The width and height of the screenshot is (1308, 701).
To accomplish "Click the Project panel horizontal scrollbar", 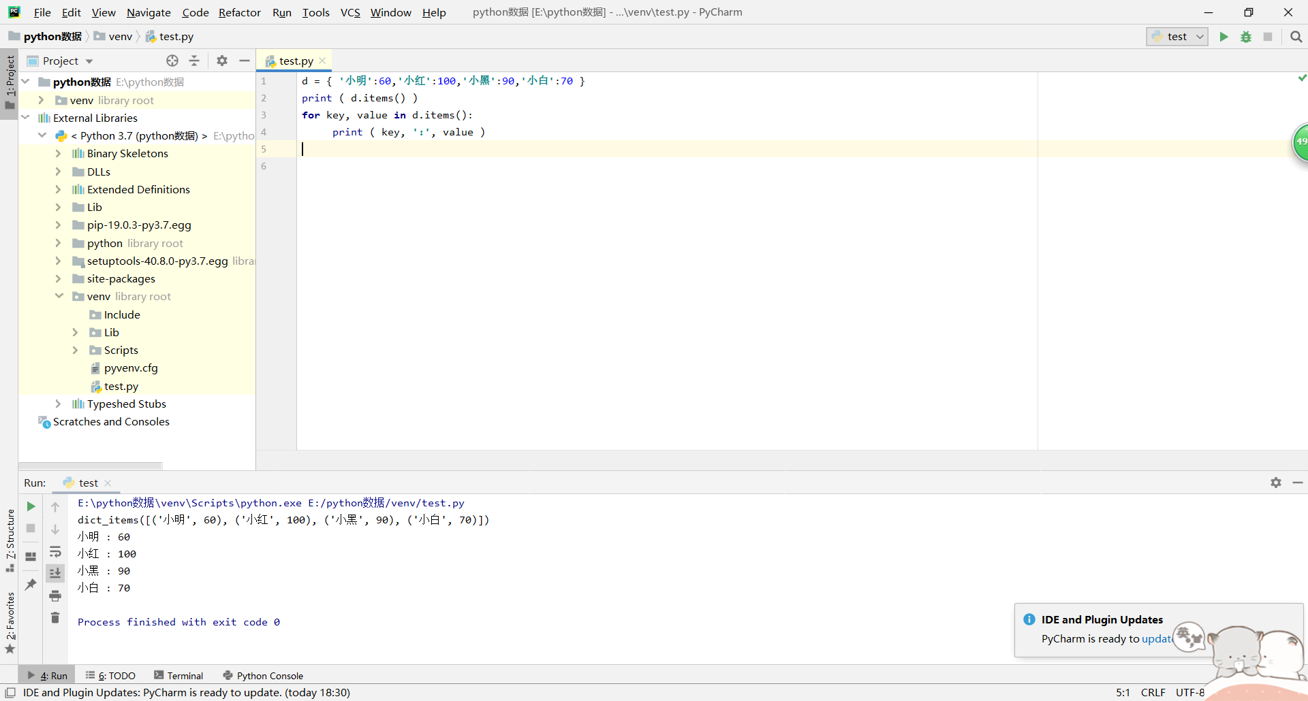I will tap(91, 466).
